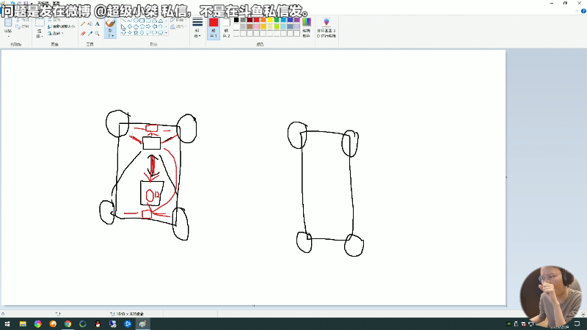The image size is (587, 330).
Task: Pick the pink color swatch
Action: [256, 26]
